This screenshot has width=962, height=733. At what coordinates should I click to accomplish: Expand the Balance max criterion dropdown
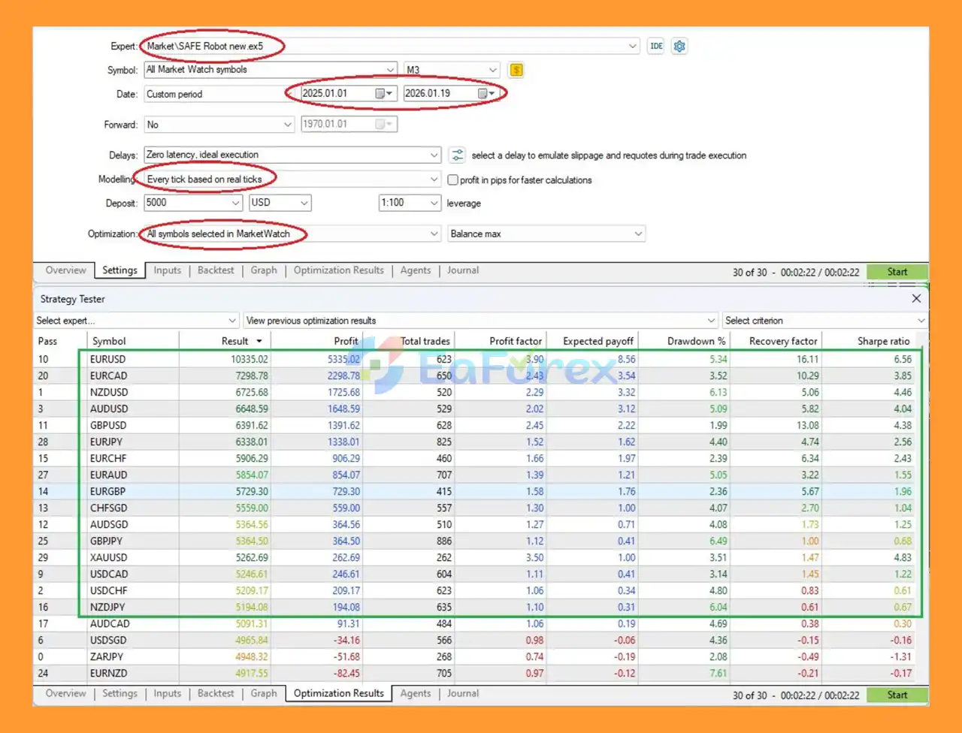point(638,234)
